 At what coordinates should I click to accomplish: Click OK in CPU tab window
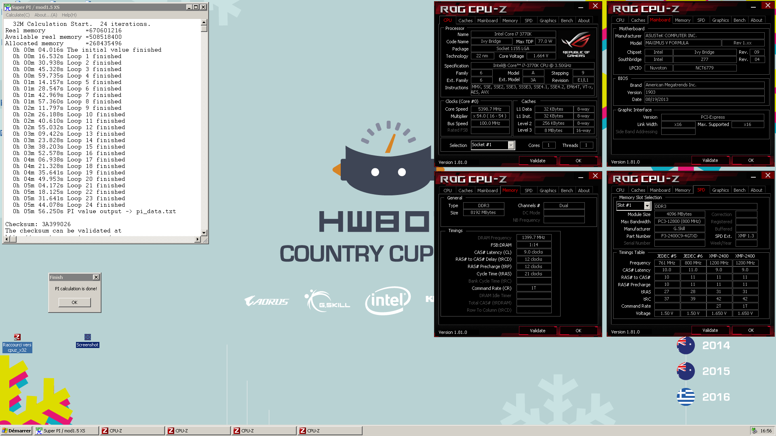tap(578, 161)
